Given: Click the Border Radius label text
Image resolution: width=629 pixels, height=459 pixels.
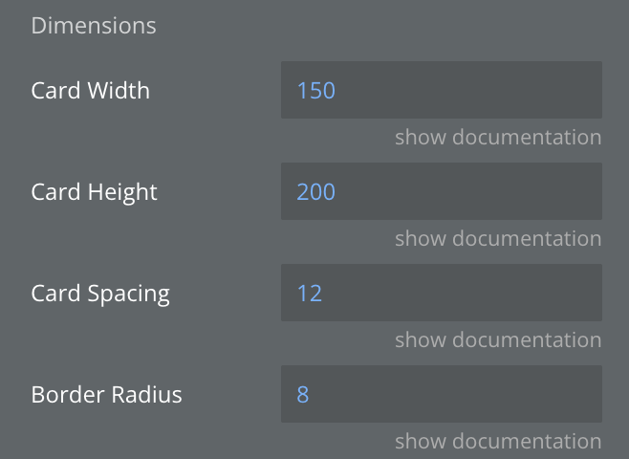Looking at the screenshot, I should coord(106,394).
